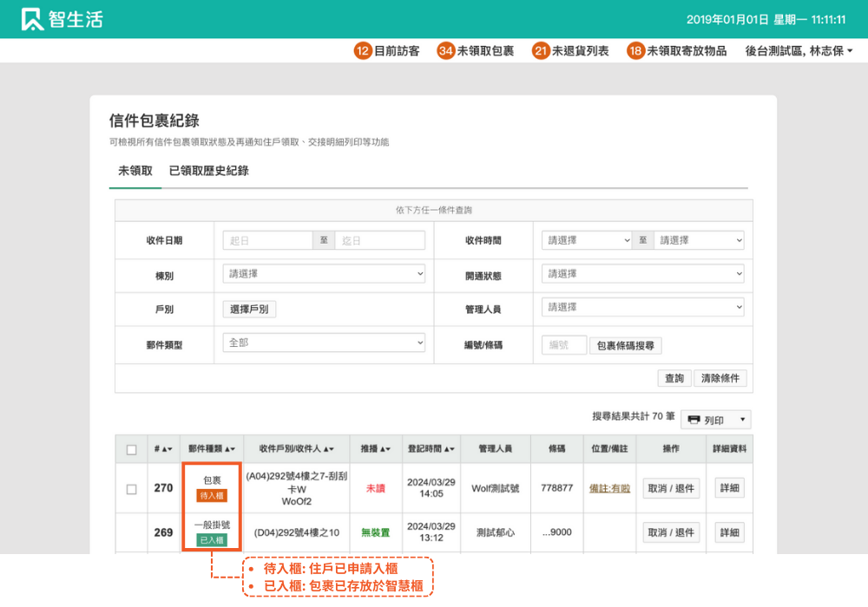Open 目前訪客 count badge 12

[363, 51]
